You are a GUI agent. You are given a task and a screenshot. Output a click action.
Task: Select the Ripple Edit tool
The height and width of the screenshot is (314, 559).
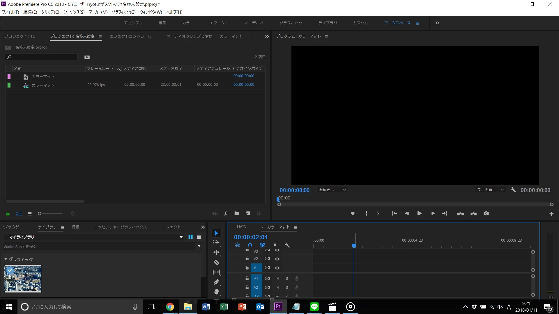(x=216, y=252)
